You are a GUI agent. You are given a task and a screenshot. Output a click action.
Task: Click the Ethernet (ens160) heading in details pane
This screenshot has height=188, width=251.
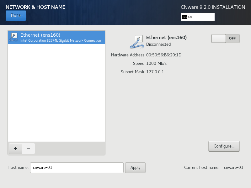click(x=166, y=38)
